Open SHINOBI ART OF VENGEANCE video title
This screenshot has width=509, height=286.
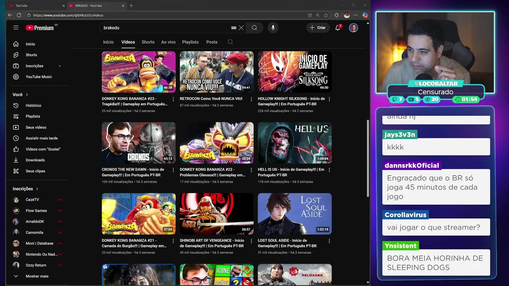click(212, 243)
